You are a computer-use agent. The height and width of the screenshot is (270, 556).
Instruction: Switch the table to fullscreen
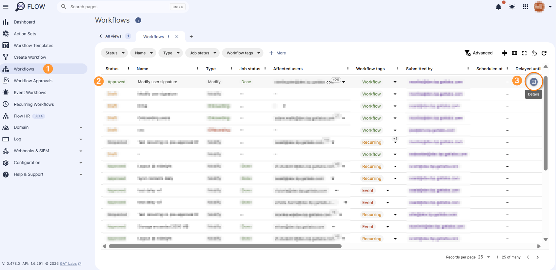pyautogui.click(x=524, y=53)
